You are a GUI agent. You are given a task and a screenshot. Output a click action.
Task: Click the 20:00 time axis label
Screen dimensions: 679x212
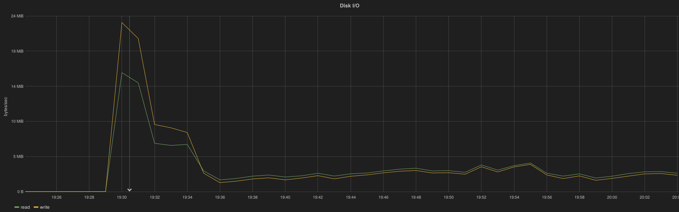(x=612, y=197)
